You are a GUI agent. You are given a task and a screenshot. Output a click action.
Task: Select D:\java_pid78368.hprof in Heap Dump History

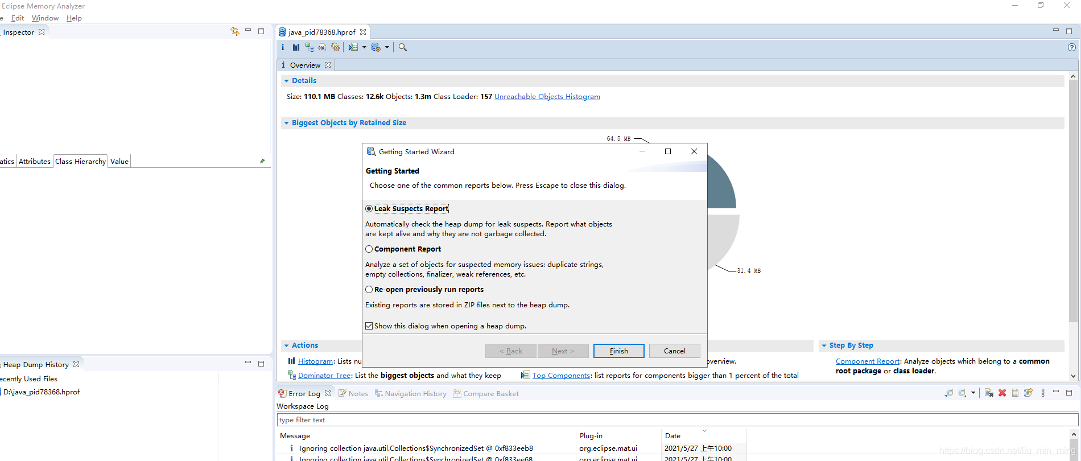click(x=42, y=392)
